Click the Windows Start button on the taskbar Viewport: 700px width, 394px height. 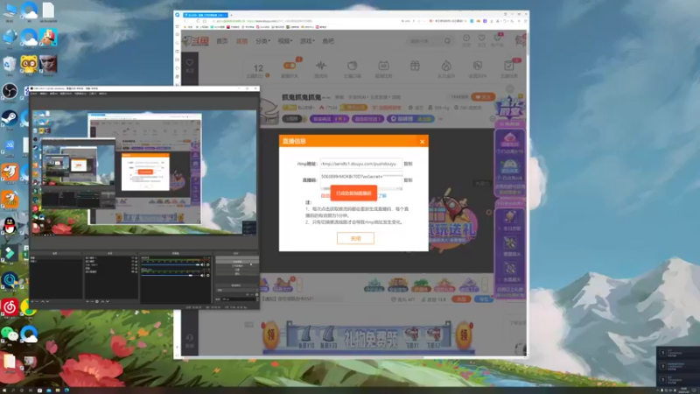click(x=4, y=390)
